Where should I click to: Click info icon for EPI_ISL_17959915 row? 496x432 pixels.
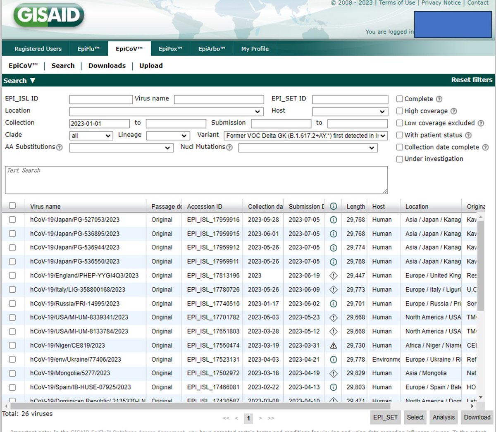point(334,234)
